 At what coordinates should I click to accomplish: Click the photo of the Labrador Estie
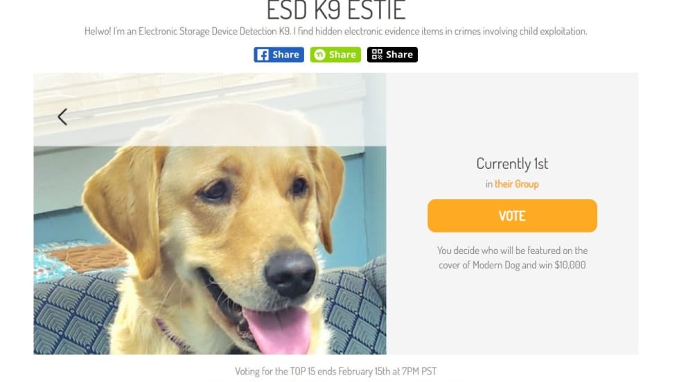click(210, 214)
